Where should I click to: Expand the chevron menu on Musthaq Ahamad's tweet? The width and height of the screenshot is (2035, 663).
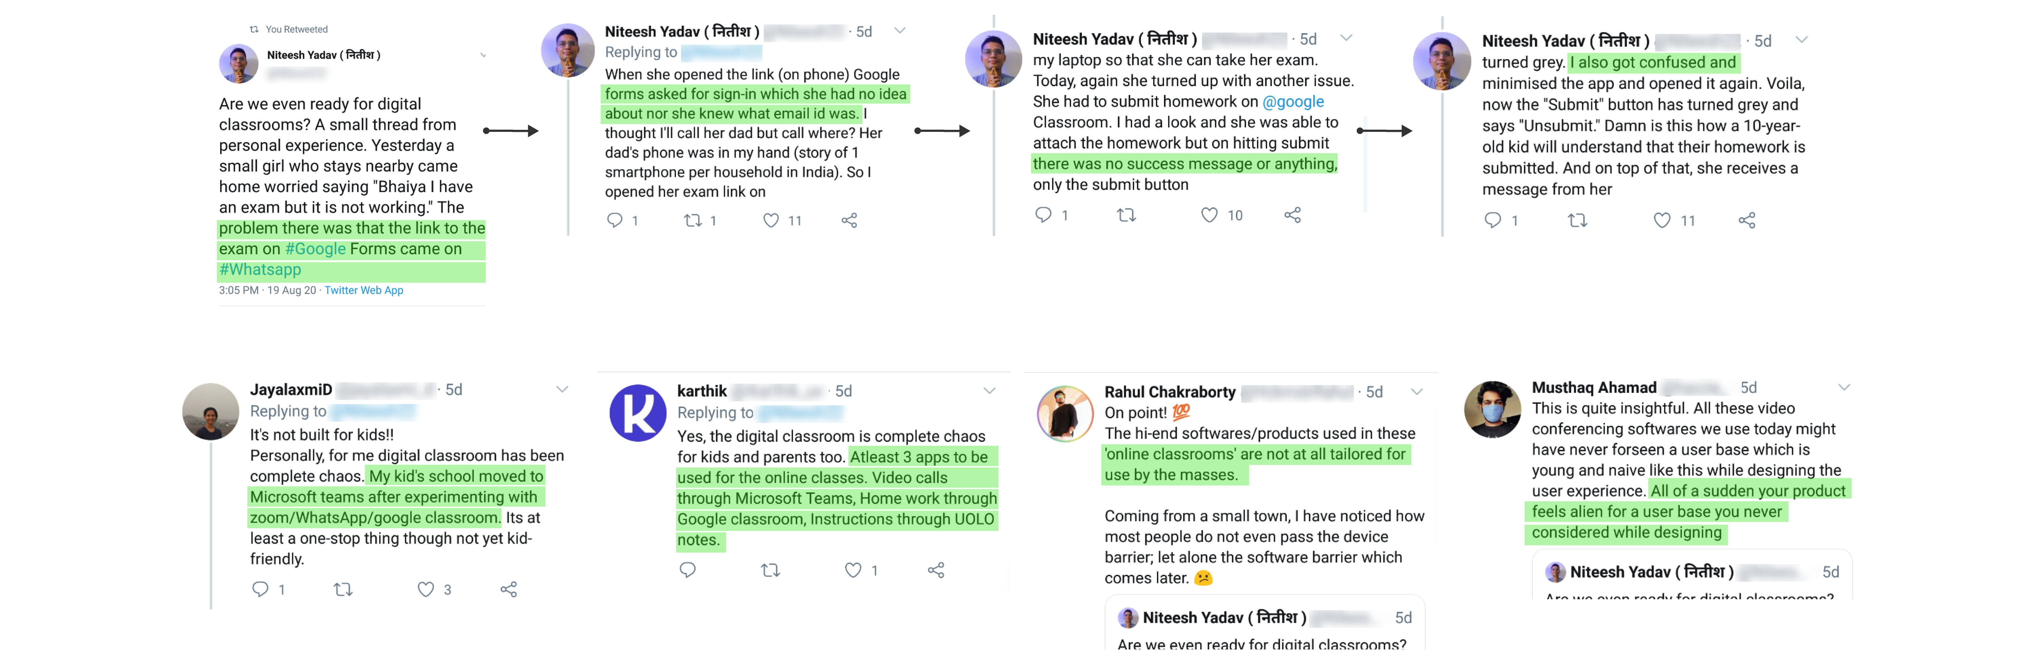click(1844, 387)
